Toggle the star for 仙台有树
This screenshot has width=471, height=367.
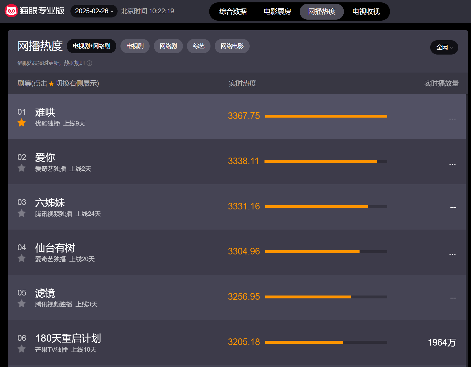[x=22, y=258]
